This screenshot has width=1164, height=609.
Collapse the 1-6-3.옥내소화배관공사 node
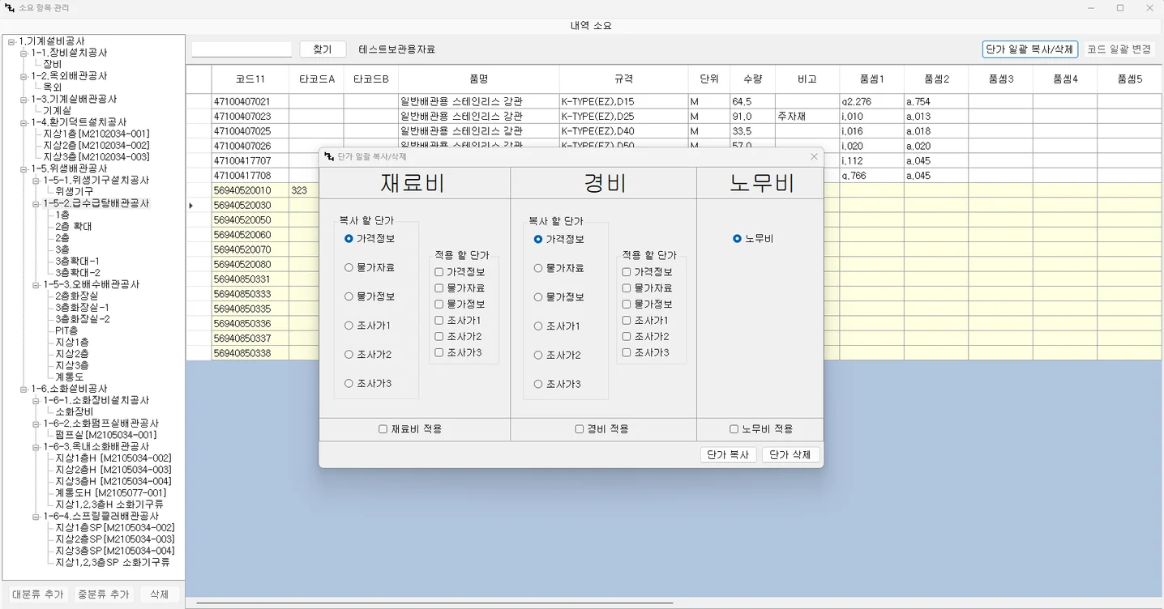point(36,447)
